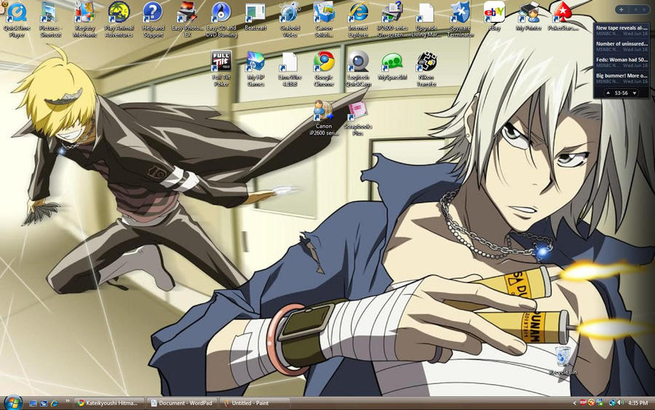
Task: Show hidden system tray icons arrow
Action: click(x=574, y=403)
